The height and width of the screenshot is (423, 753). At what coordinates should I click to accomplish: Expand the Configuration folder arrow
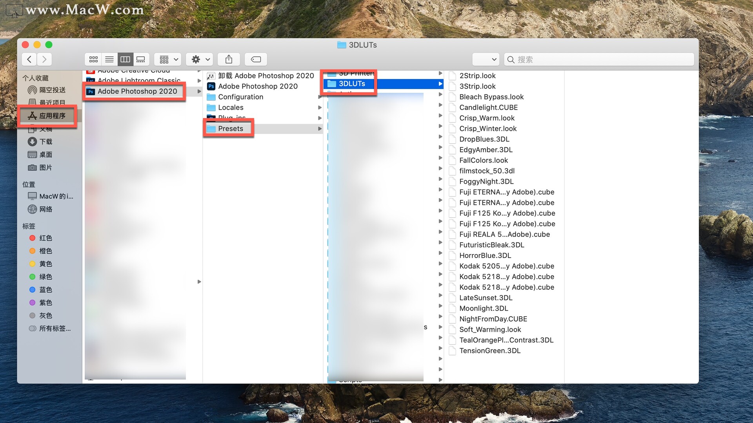(320, 97)
